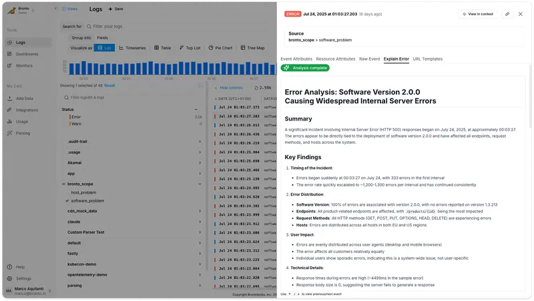Open the Marco Aquilanti account menu

(x=28, y=291)
